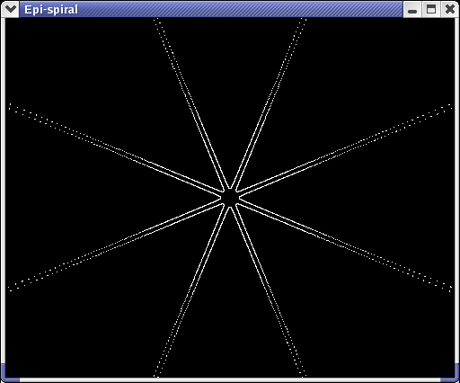
Task: Click the window's bottom border edge
Action: [230, 380]
